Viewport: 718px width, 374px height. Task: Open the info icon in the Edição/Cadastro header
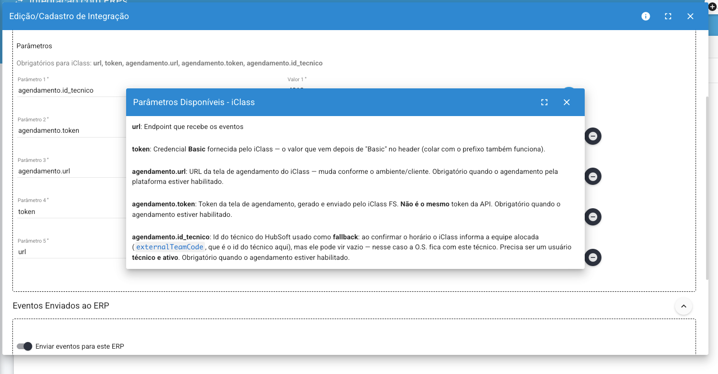646,16
